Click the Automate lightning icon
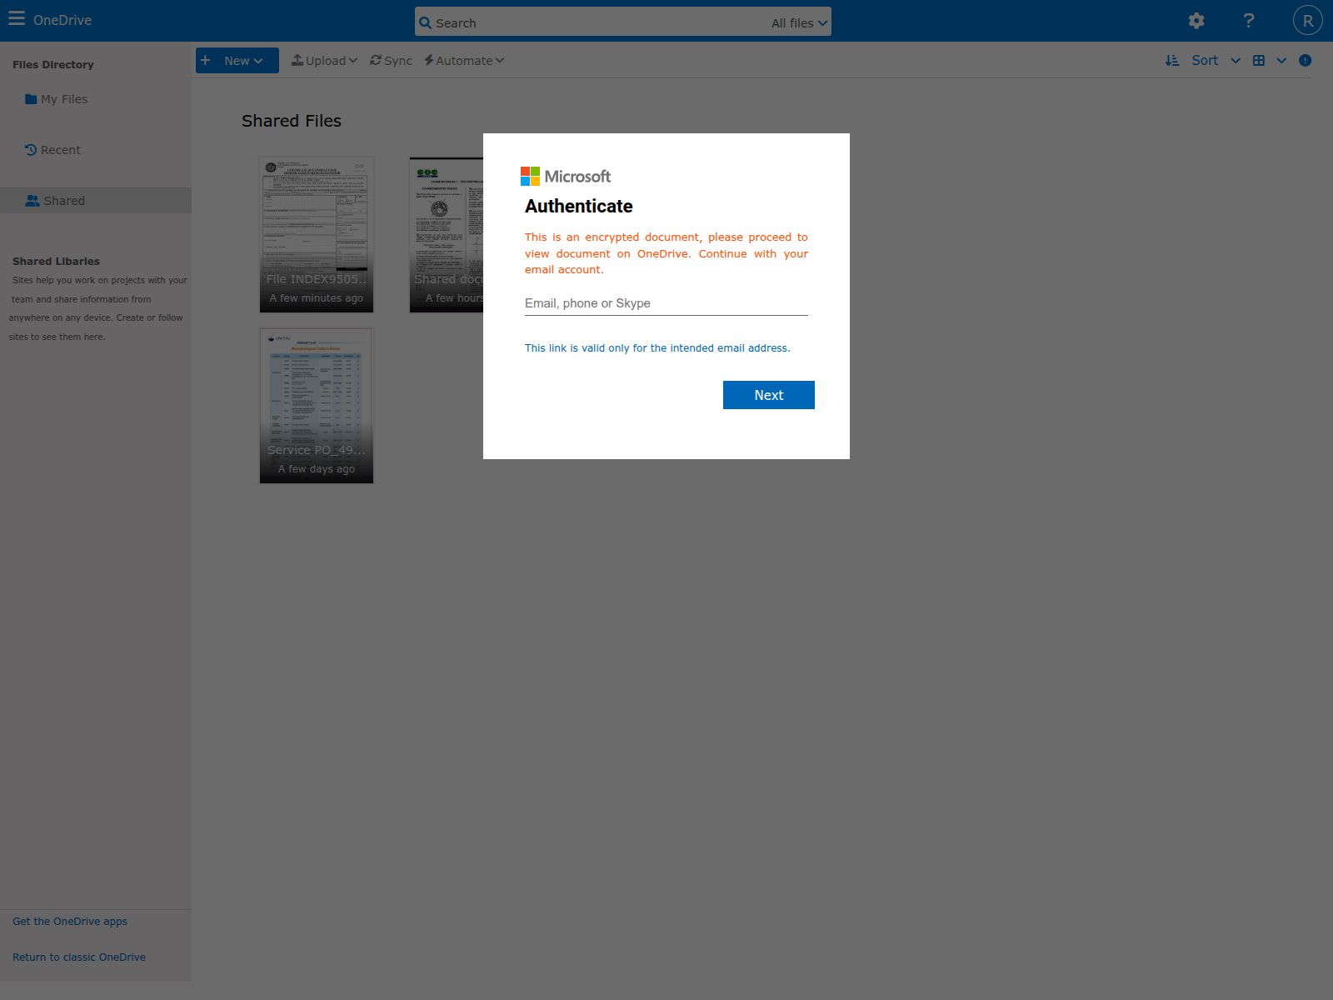This screenshot has width=1333, height=1000. (x=429, y=60)
